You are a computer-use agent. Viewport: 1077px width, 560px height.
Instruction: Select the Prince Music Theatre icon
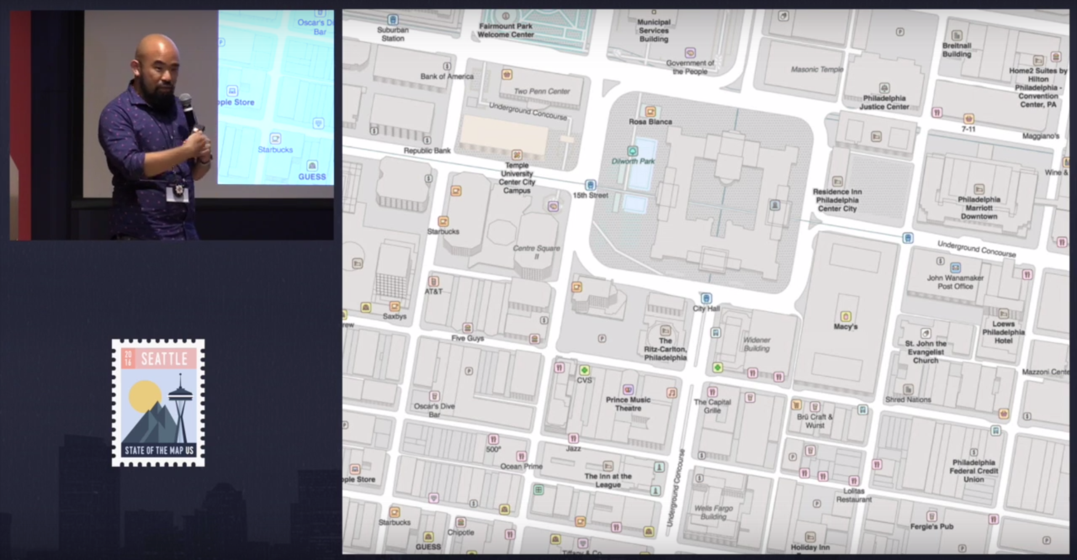tap(628, 390)
